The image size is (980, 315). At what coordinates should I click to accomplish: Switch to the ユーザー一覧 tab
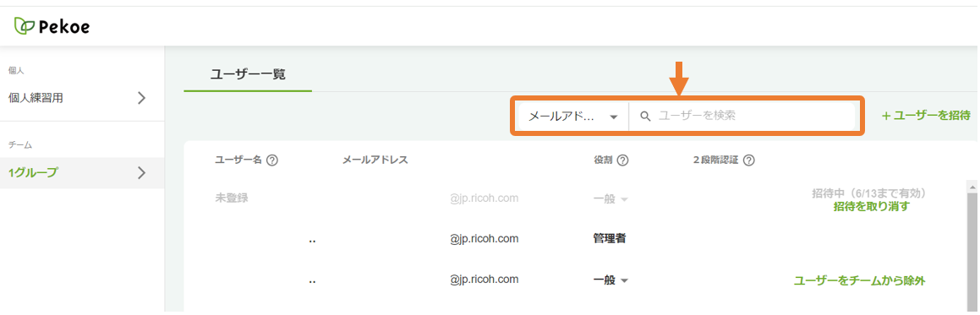pyautogui.click(x=248, y=74)
